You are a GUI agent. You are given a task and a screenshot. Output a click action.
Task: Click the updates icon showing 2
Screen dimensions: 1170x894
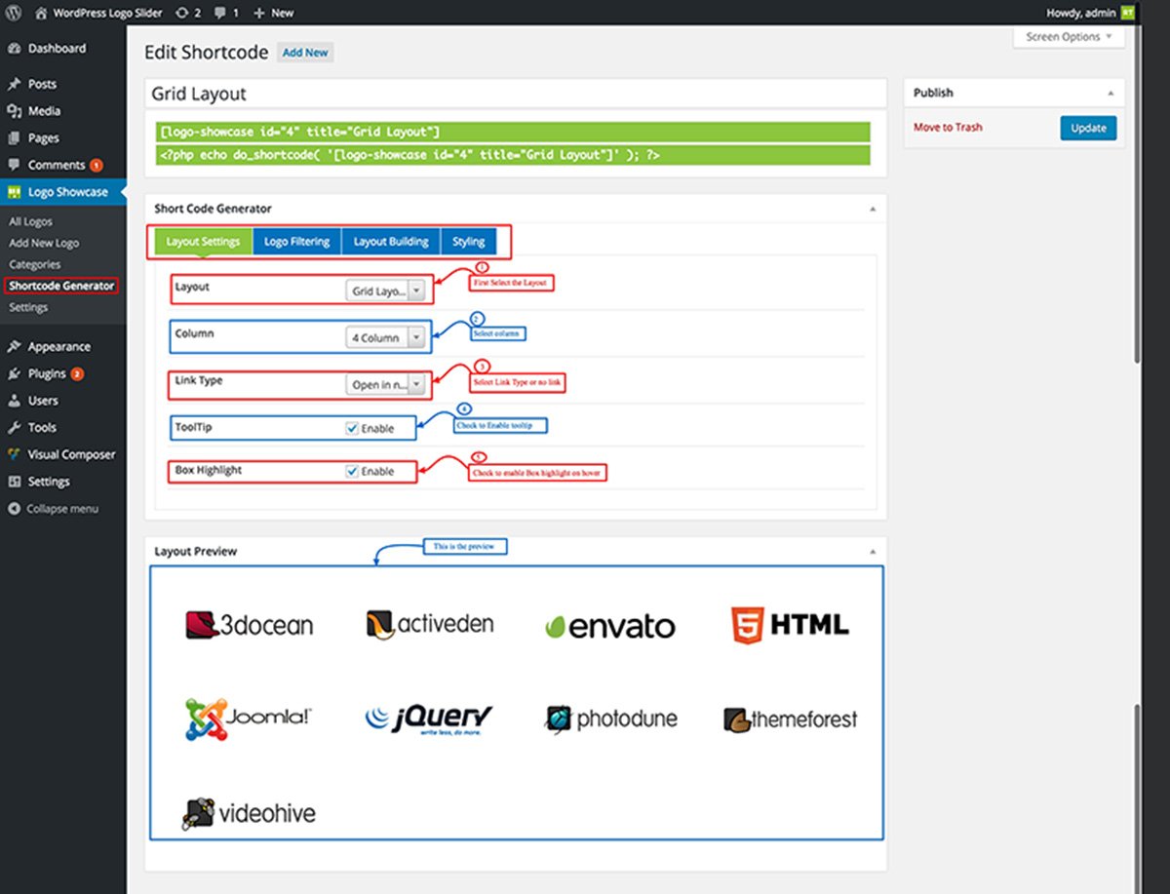(x=180, y=13)
